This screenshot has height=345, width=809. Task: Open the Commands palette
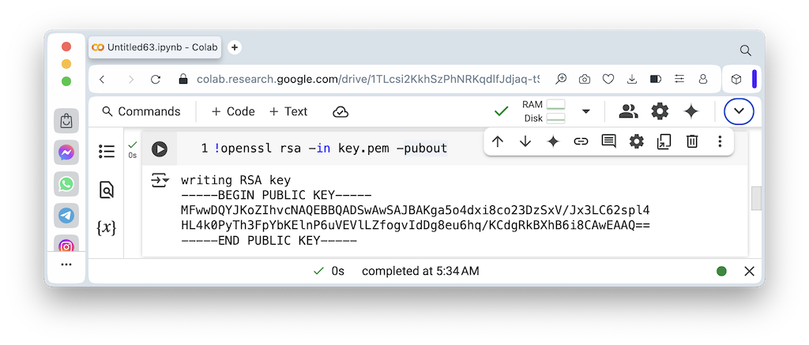coord(141,111)
